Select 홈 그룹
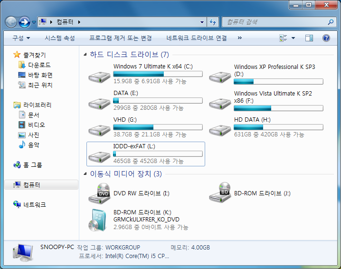This screenshot has height=269, width=341. (33, 165)
